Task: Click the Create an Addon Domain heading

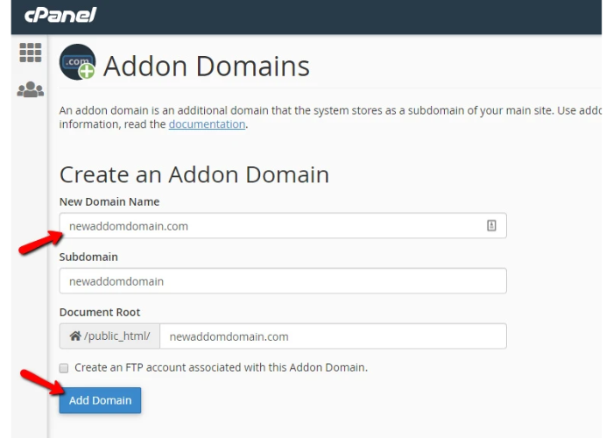Action: [194, 174]
